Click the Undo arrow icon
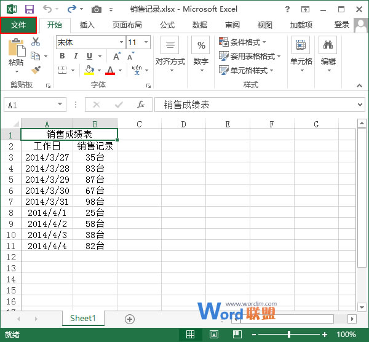Viewport: 369px width, 342px height. pos(47,9)
